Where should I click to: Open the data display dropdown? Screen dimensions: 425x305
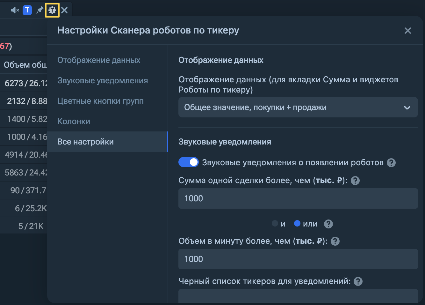pyautogui.click(x=298, y=107)
